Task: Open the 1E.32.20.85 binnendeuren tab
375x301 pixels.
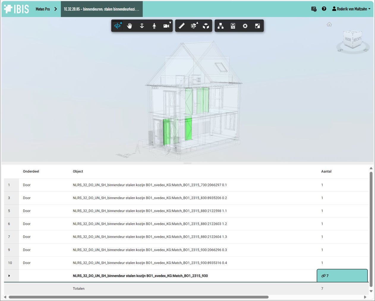Action: coord(102,9)
